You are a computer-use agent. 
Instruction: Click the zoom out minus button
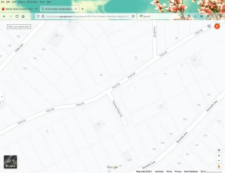219,161
